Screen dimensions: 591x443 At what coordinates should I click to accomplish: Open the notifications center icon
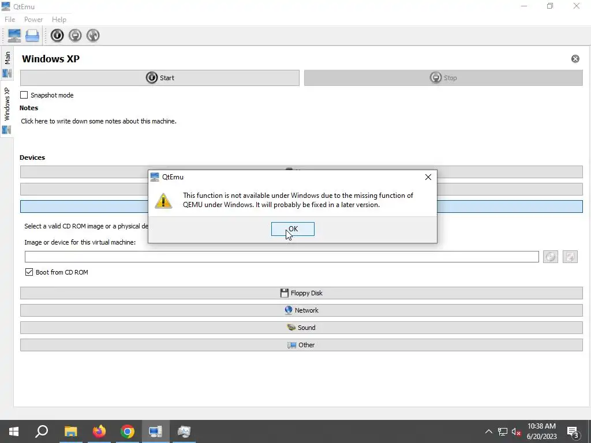coord(573,432)
